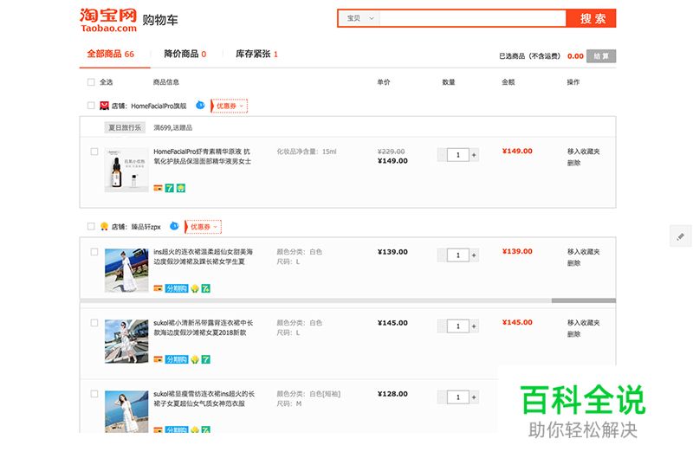Click the gold medal icon beside 臻品轩zpx shop
Screen dimensions: 693x471
pyautogui.click(x=104, y=227)
